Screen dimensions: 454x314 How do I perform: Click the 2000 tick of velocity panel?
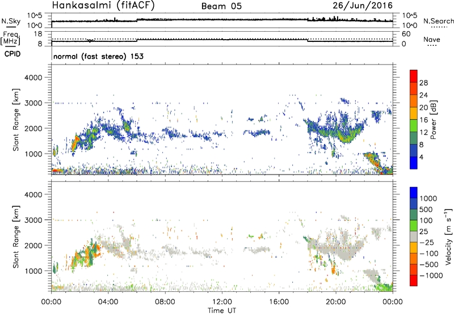[33, 245]
